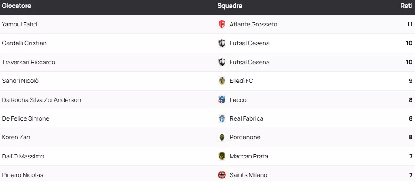Sort by the Giocatore column header
Image resolution: width=415 pixels, height=181 pixels.
17,6
